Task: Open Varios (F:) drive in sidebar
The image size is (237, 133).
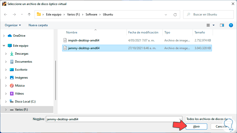Action: [21, 110]
